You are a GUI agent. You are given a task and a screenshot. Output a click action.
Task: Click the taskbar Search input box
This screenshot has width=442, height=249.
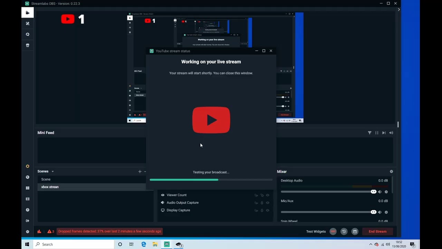click(x=74, y=245)
